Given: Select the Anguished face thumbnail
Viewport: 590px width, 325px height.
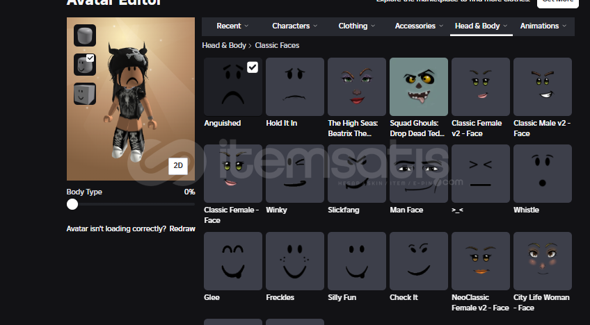Looking at the screenshot, I should point(233,87).
